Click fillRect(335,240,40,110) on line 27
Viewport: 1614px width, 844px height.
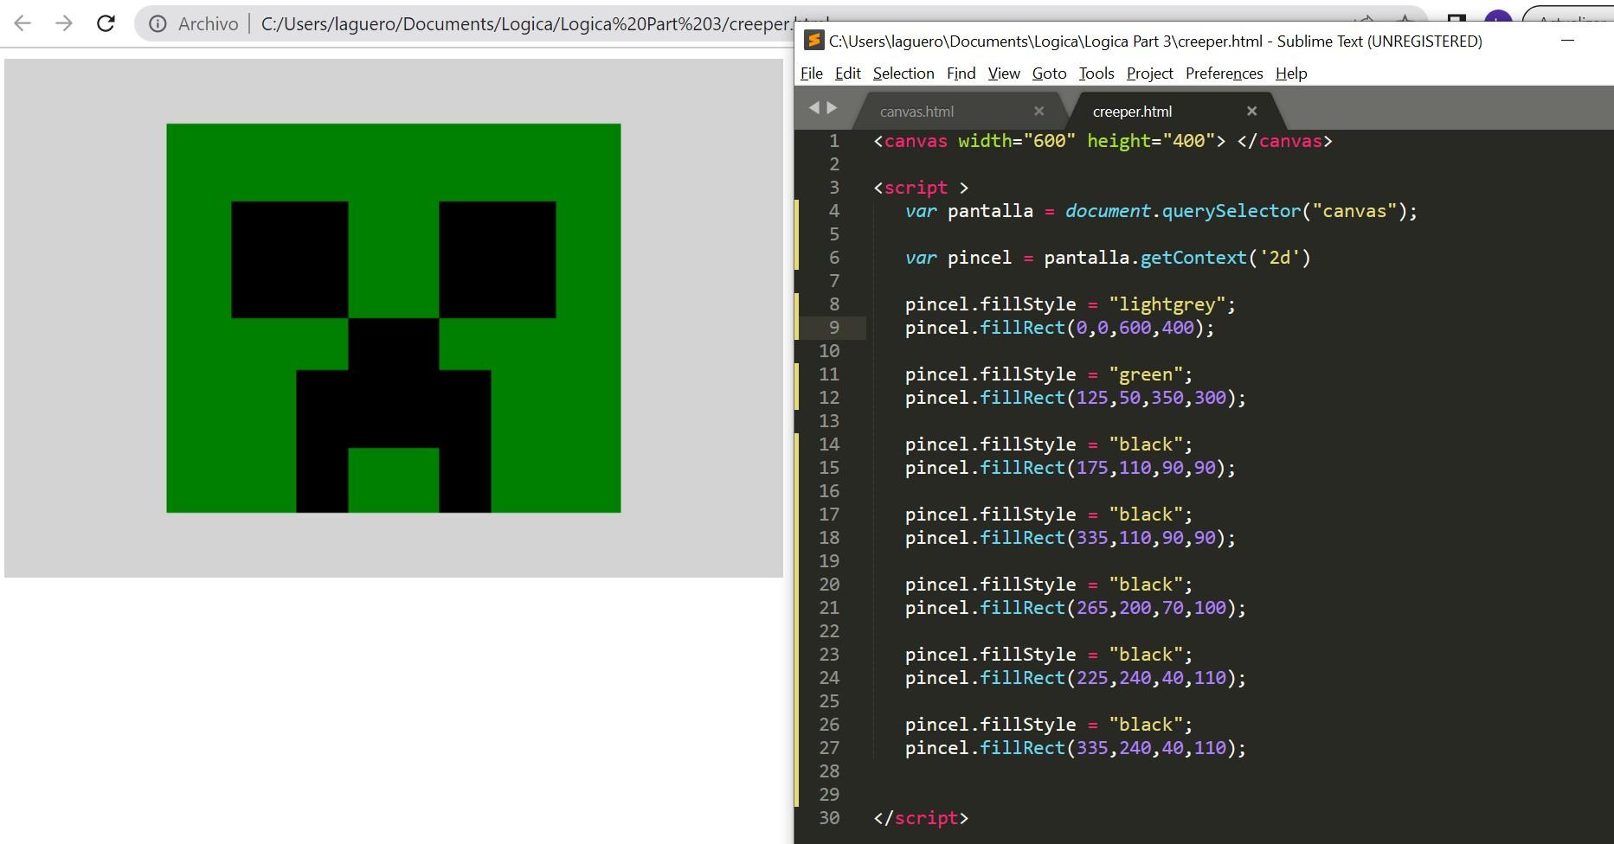1108,748
